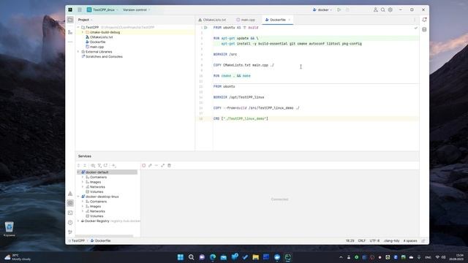468x263 pixels.
Task: Click the Delete trash icon in Services
Action: 169,166
